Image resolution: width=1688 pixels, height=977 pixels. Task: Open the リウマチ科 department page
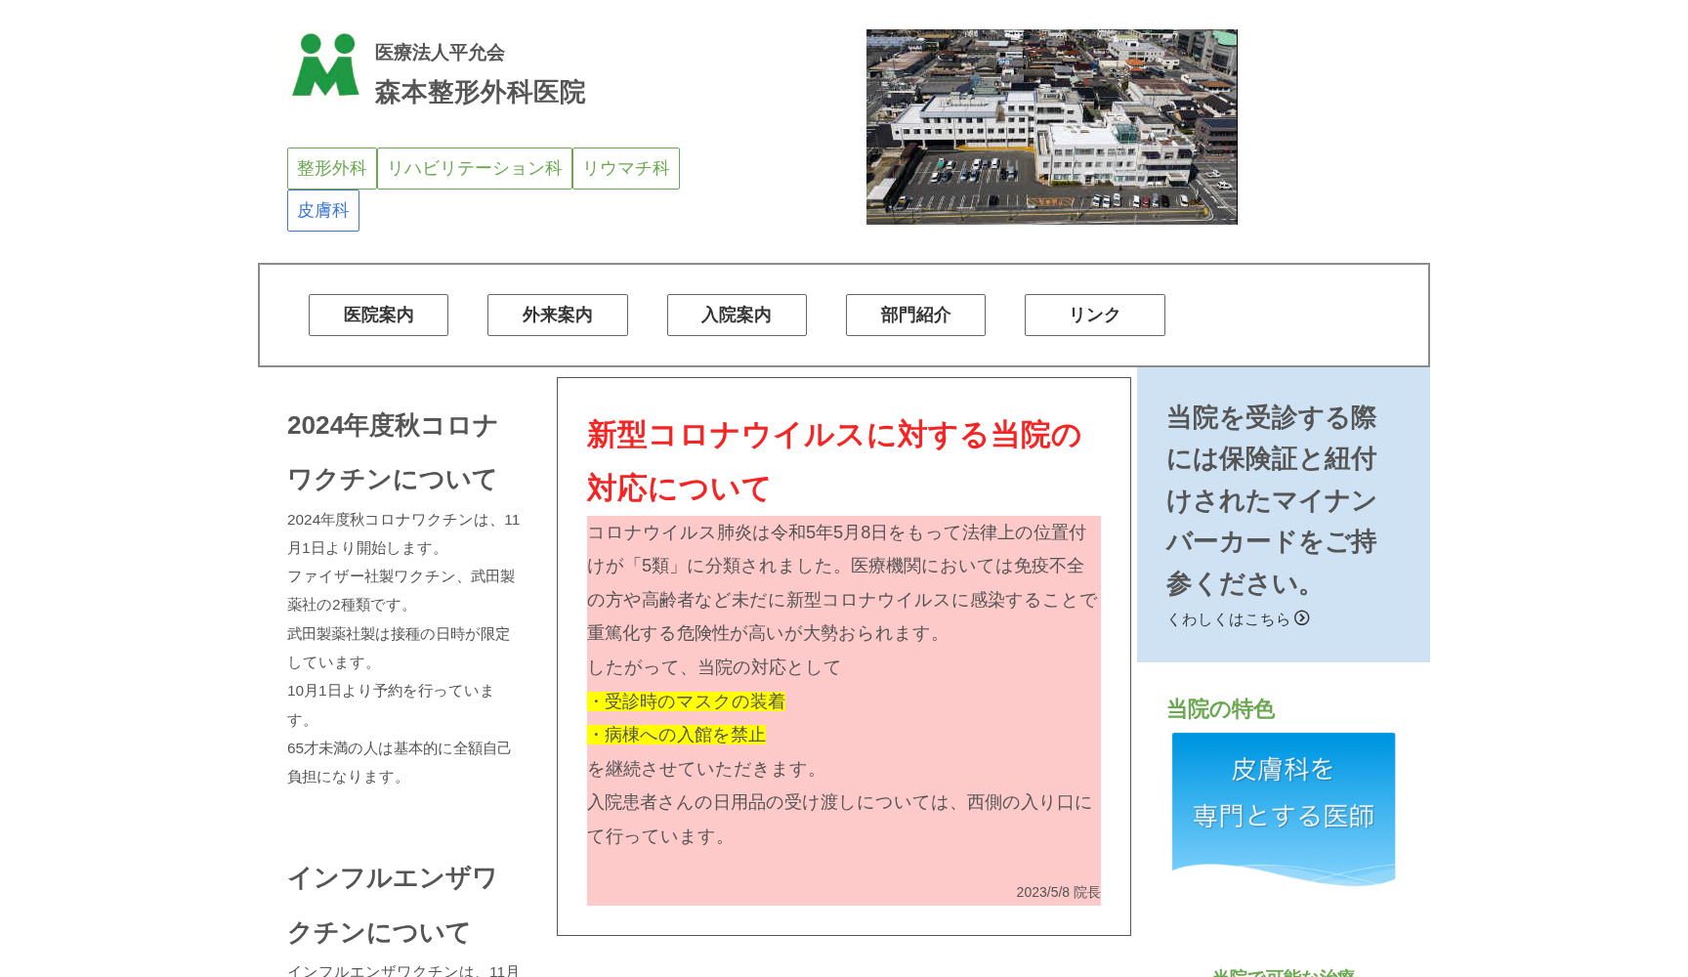click(625, 168)
